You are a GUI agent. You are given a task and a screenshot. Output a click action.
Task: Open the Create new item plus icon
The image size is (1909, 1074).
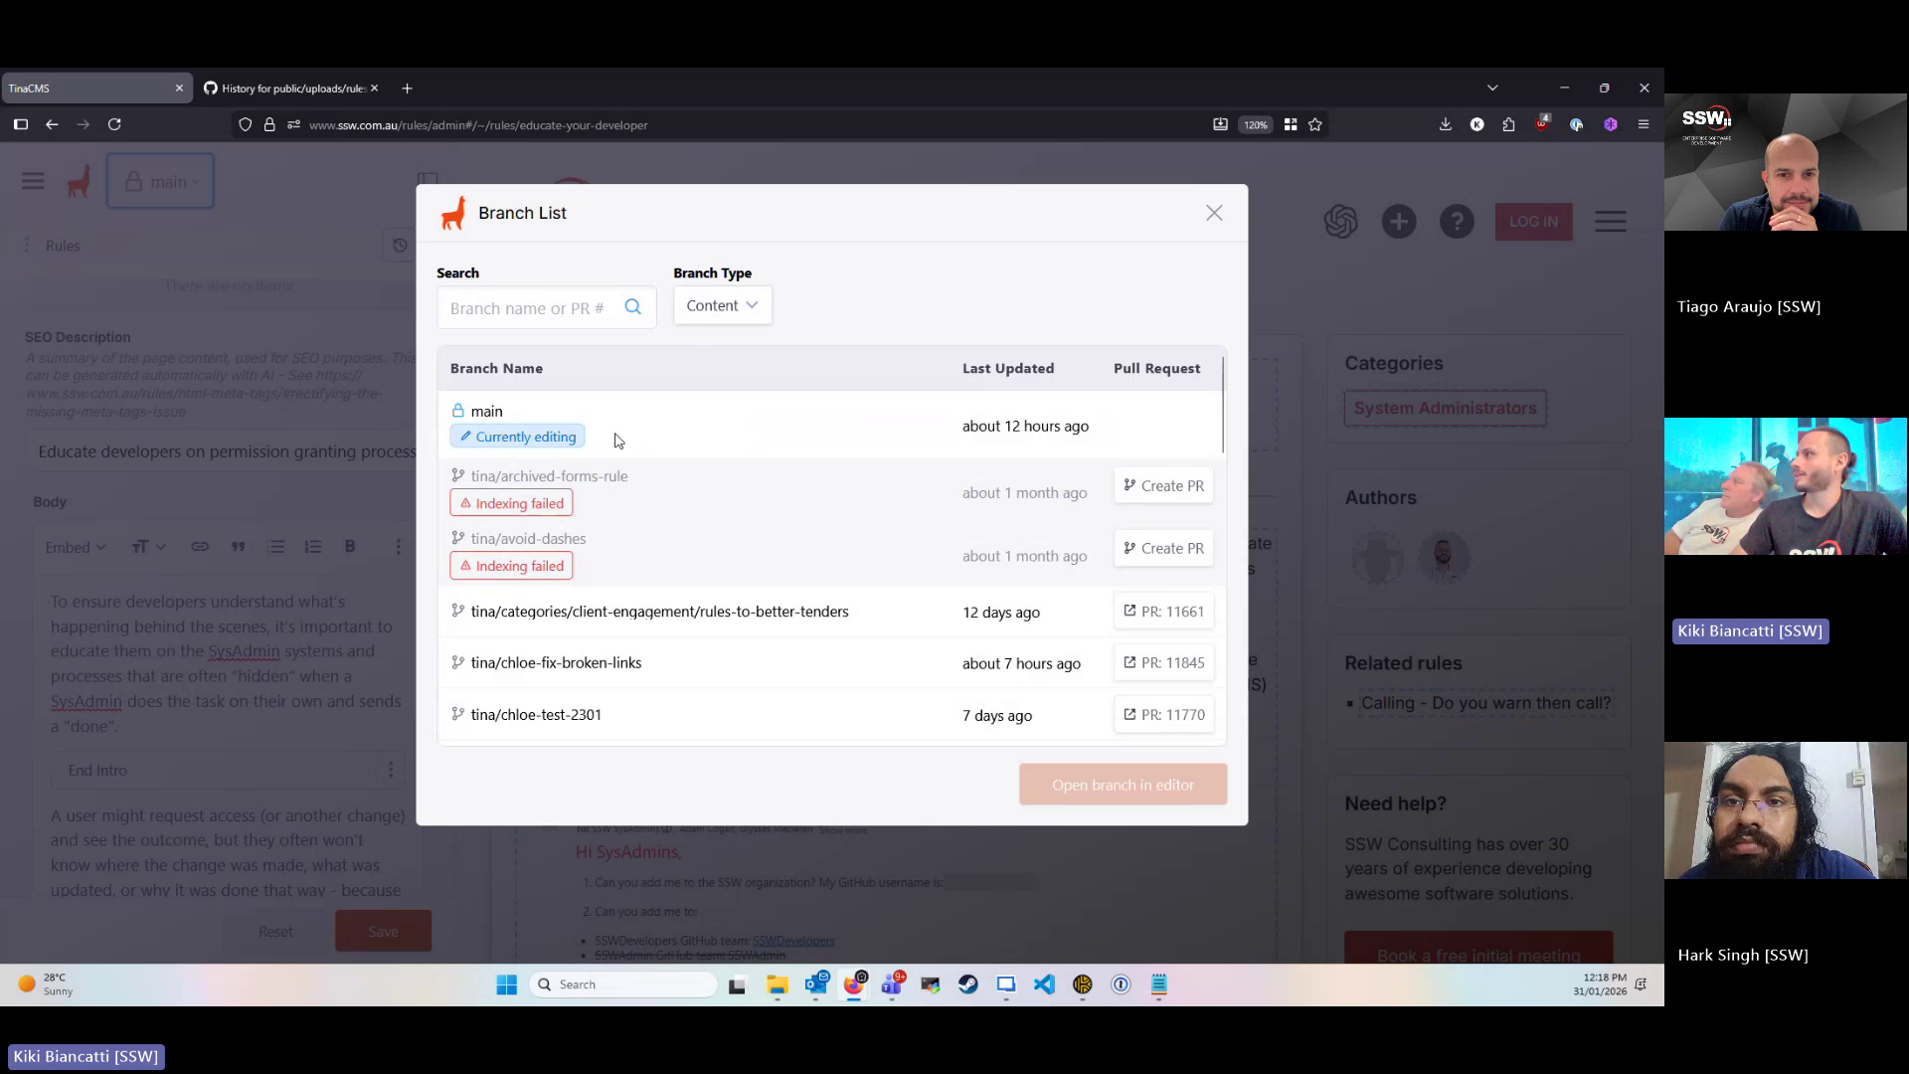click(1399, 221)
